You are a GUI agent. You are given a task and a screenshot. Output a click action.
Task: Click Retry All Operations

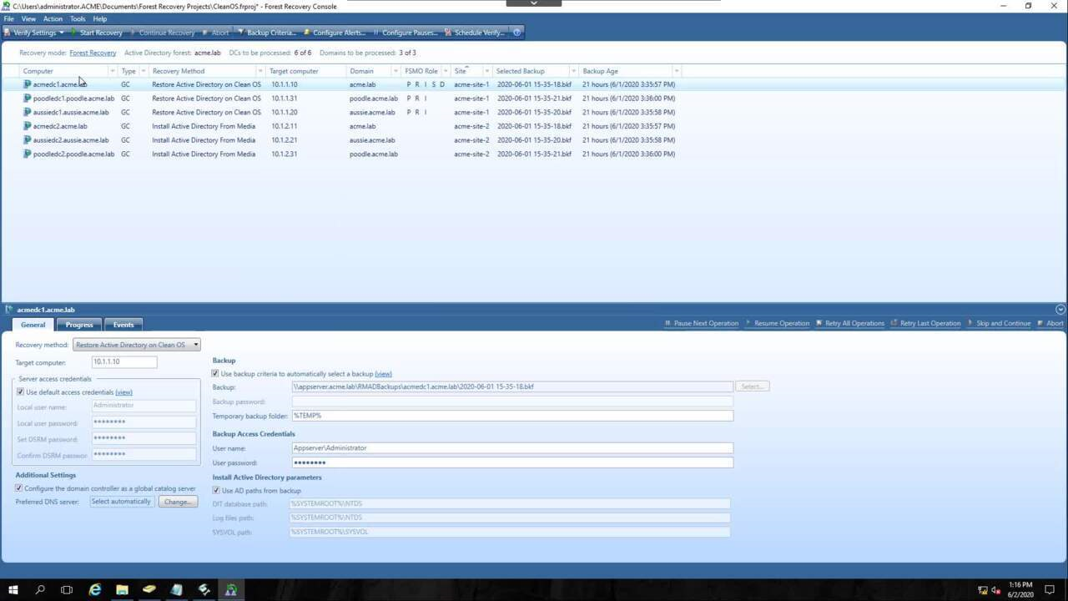coord(849,323)
